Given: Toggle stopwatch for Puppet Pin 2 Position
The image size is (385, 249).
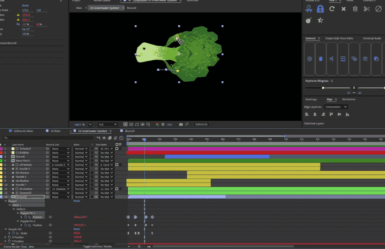Looking at the screenshot, I should 25,225.
